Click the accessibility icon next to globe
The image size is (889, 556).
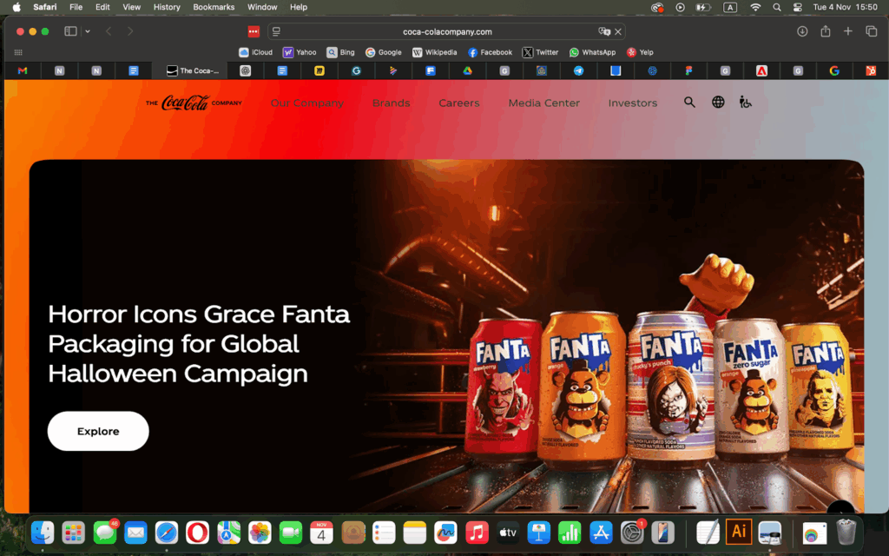point(745,102)
